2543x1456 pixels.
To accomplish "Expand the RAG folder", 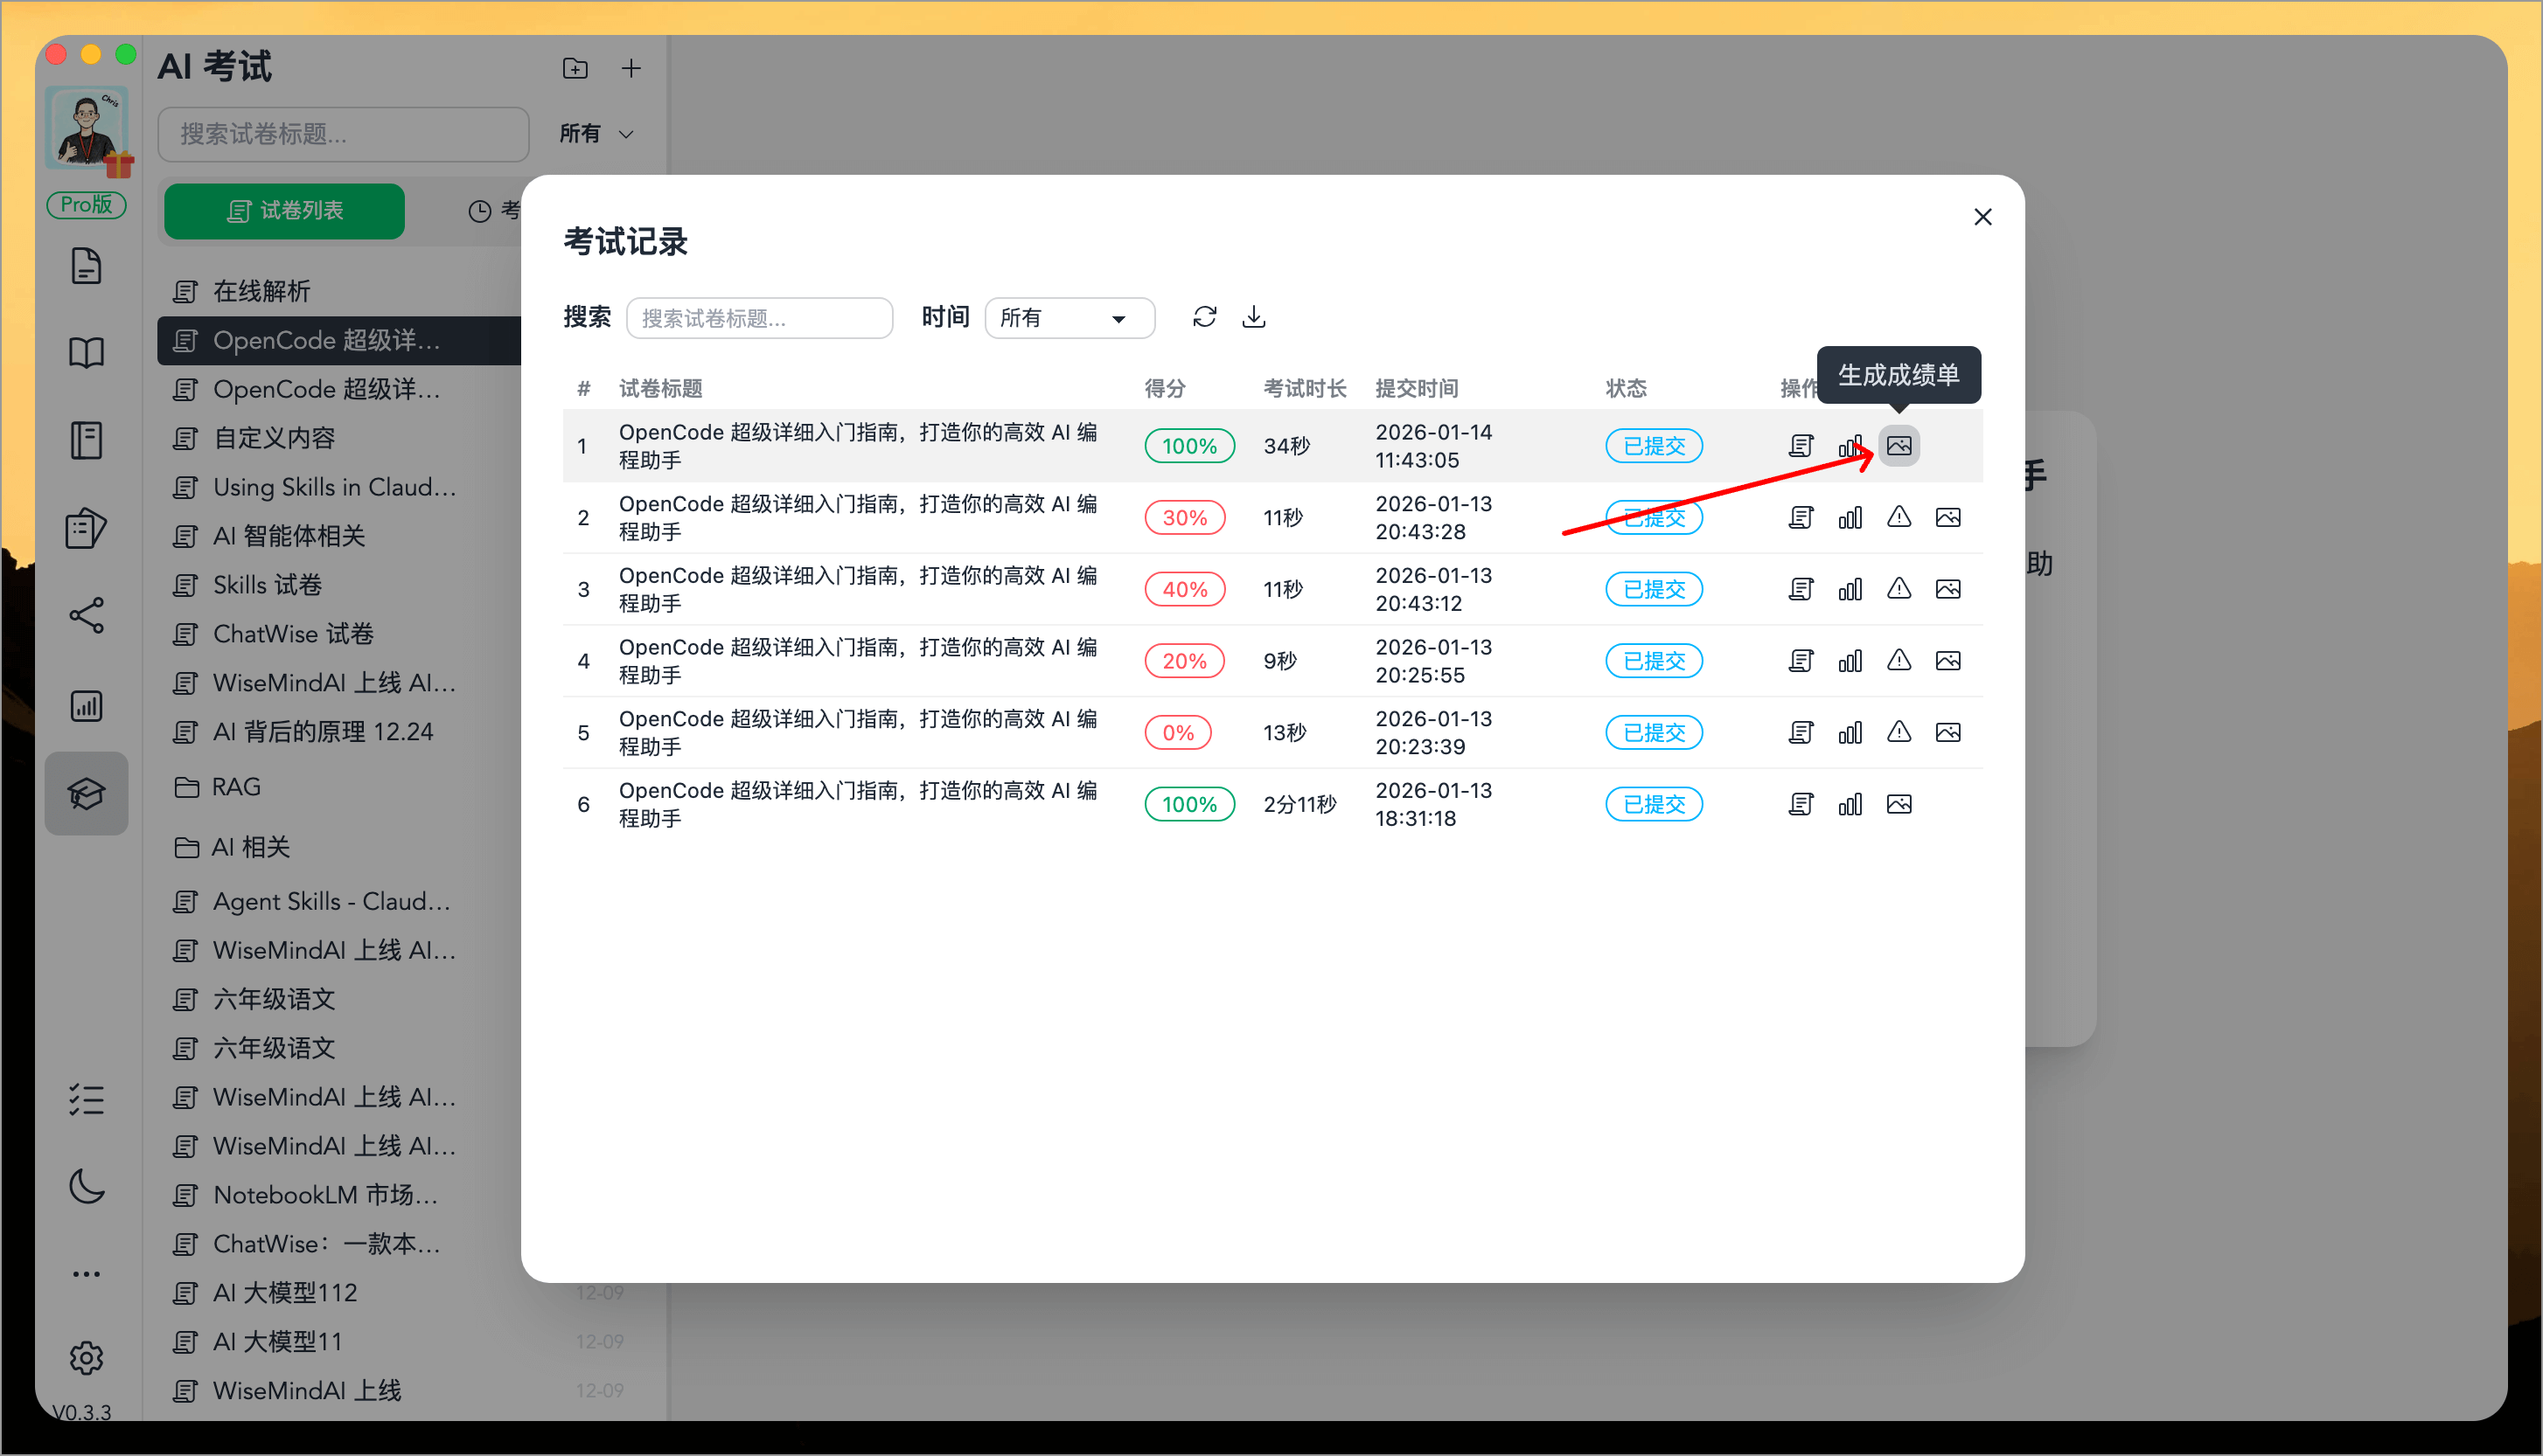I will point(236,787).
